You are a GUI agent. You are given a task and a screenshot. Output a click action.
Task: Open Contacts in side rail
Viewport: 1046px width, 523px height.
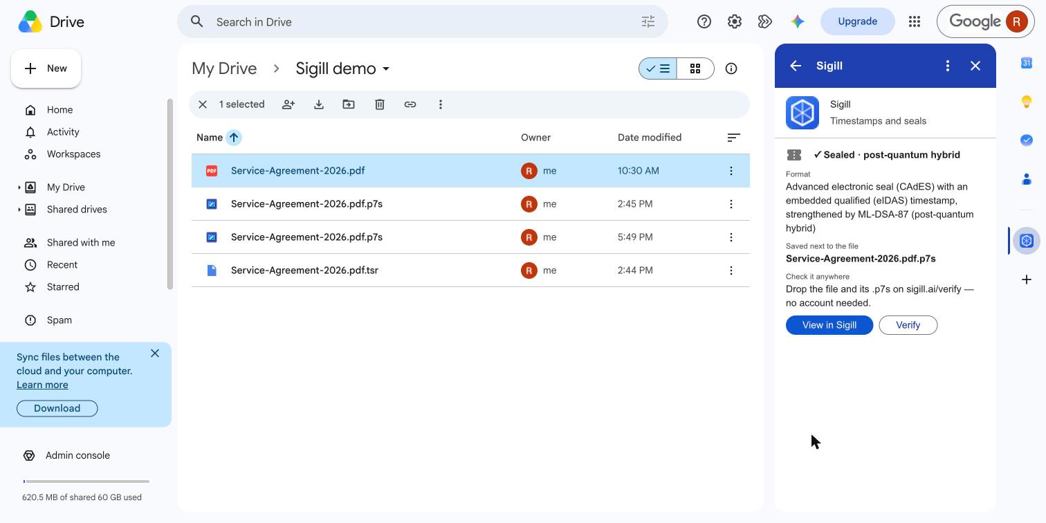1027,179
